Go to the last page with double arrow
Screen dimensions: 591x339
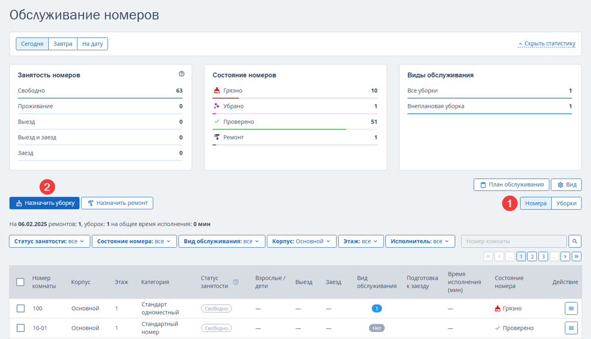pos(576,256)
